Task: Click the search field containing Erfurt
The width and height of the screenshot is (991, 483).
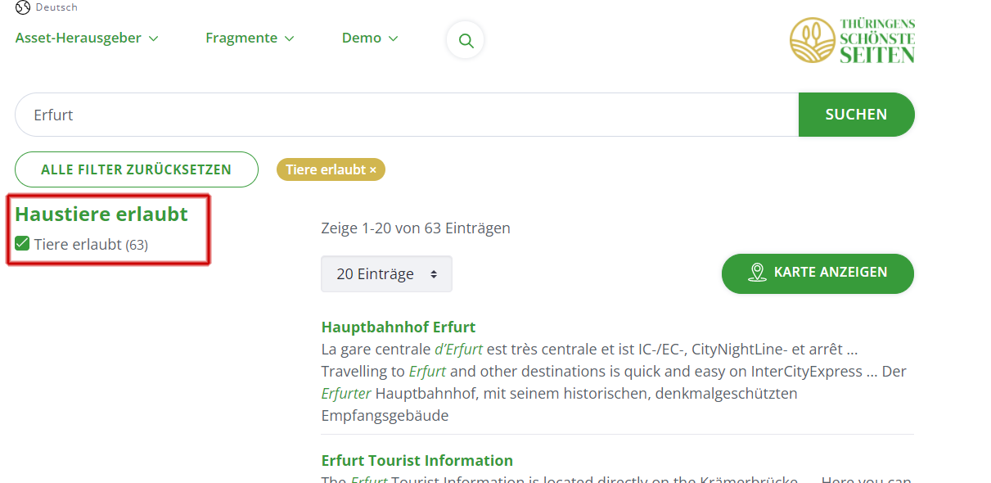Action: point(407,115)
